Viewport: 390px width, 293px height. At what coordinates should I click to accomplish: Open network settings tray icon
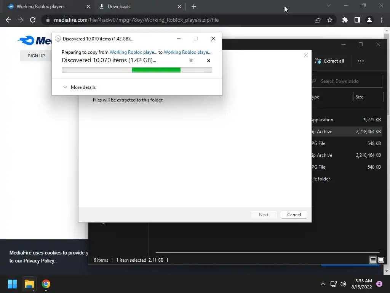point(333,284)
